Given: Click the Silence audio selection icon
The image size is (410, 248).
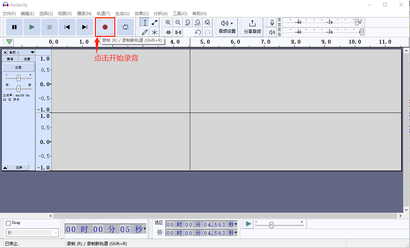Looking at the screenshot, I should pos(178,32).
